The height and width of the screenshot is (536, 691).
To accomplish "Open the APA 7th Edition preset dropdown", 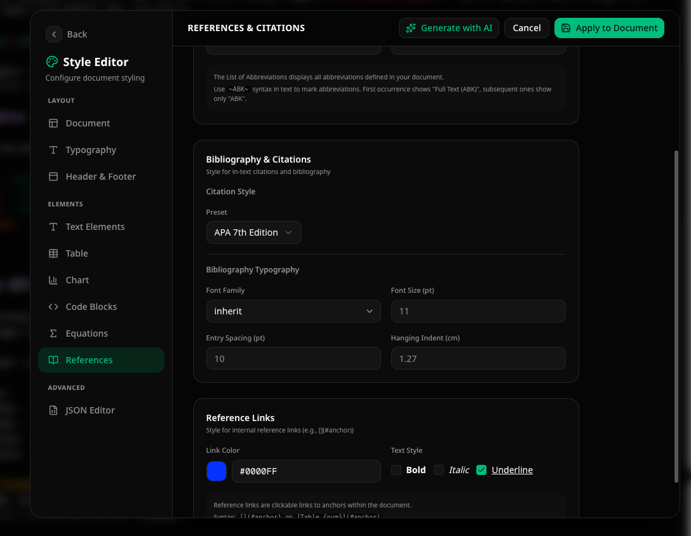I will pyautogui.click(x=254, y=232).
